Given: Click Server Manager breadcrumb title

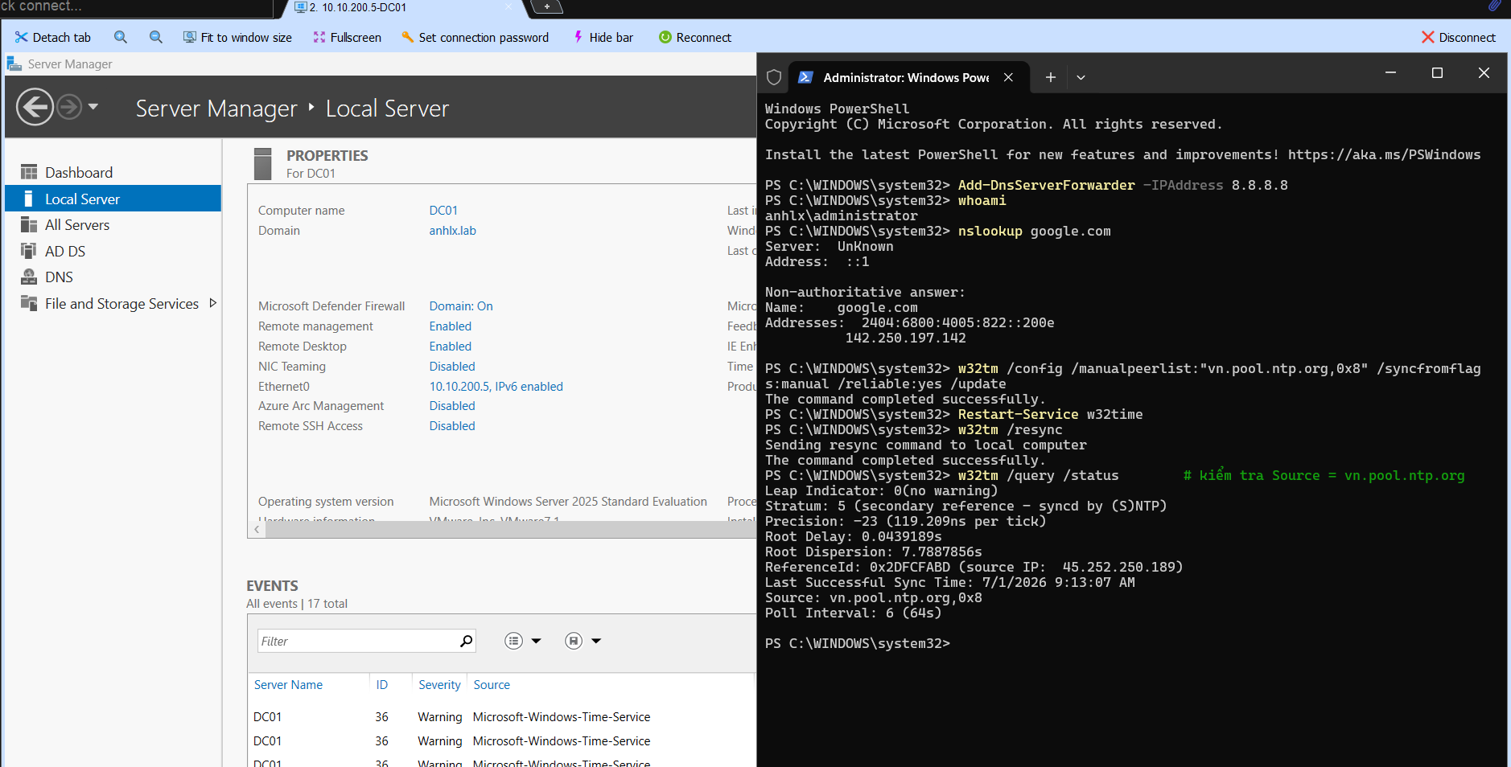Looking at the screenshot, I should point(216,108).
